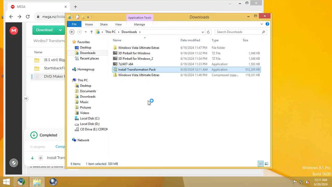Select Favorites in navigation pane
Viewport: 332px width, 187px height.
click(81, 42)
